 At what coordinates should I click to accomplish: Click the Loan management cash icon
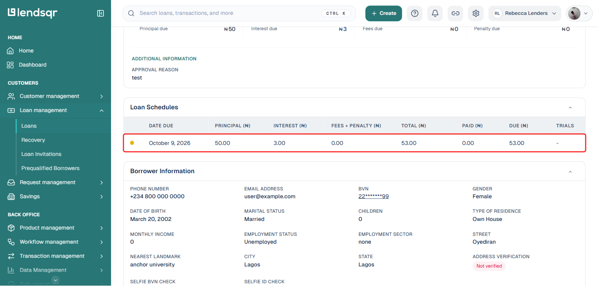[11, 110]
